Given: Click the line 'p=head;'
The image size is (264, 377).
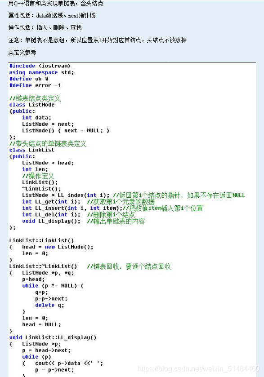Looking at the screenshot, I should click(x=33, y=279).
